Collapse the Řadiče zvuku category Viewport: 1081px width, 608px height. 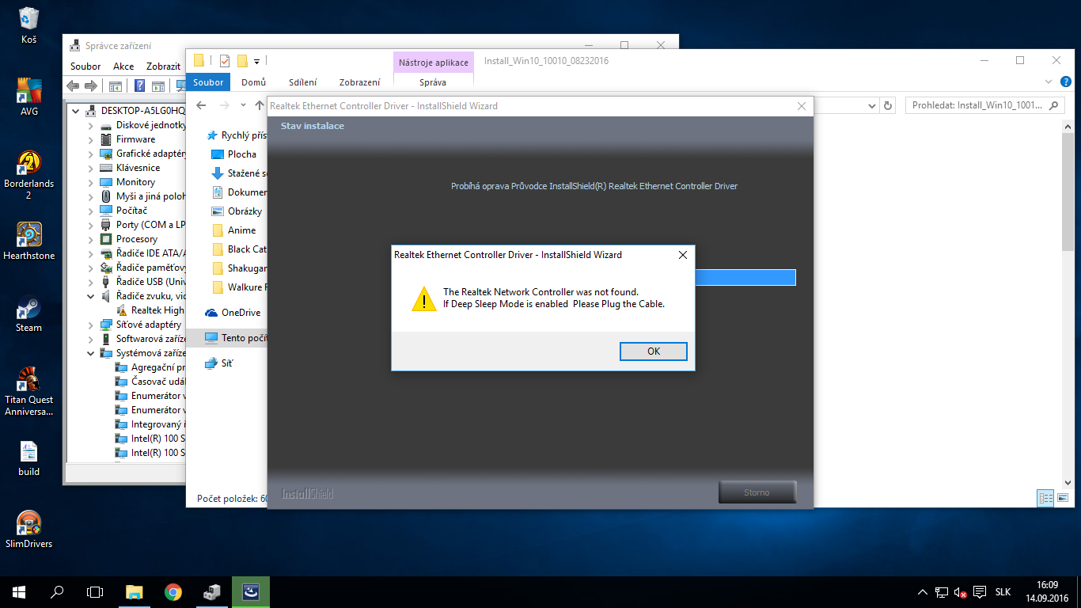tap(90, 295)
